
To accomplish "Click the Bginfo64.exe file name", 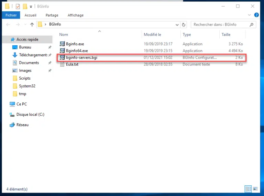I will (77, 50).
